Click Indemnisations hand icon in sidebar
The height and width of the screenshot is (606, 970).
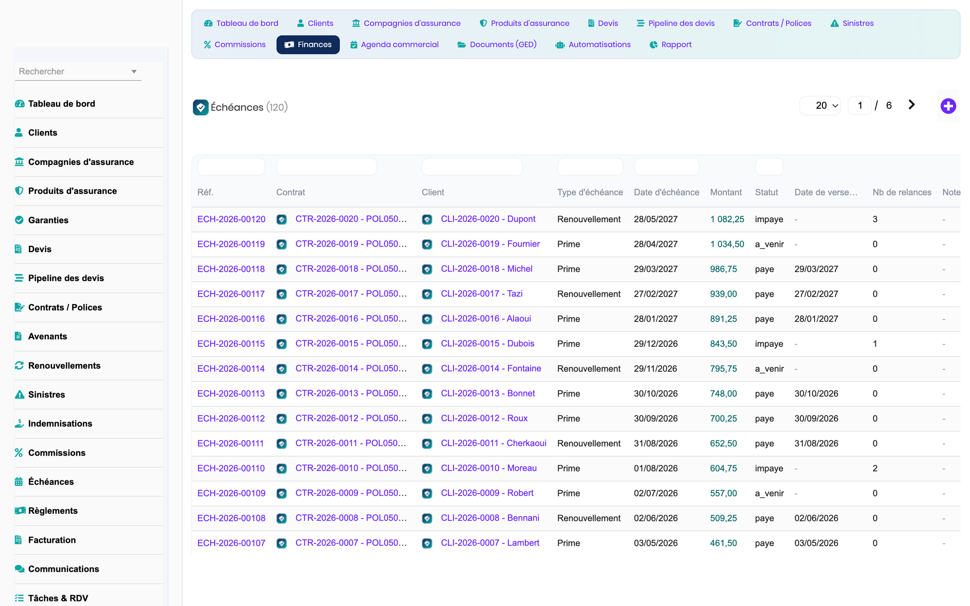tap(19, 423)
